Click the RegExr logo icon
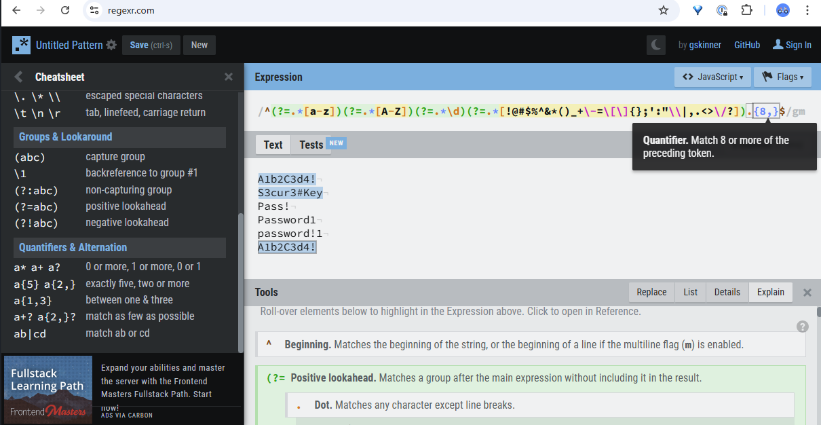821x425 pixels. [21, 45]
